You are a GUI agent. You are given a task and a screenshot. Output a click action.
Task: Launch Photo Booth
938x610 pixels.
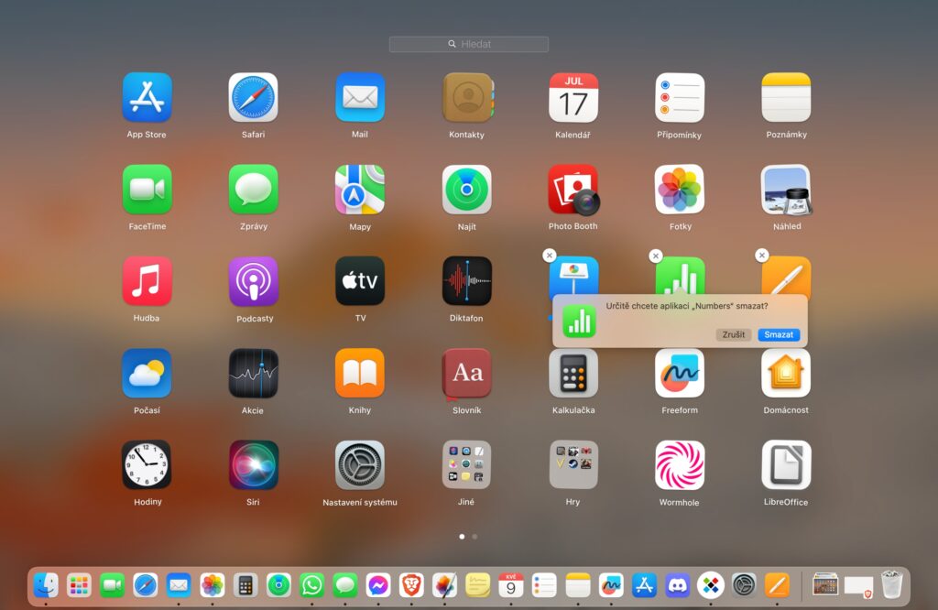pos(573,190)
